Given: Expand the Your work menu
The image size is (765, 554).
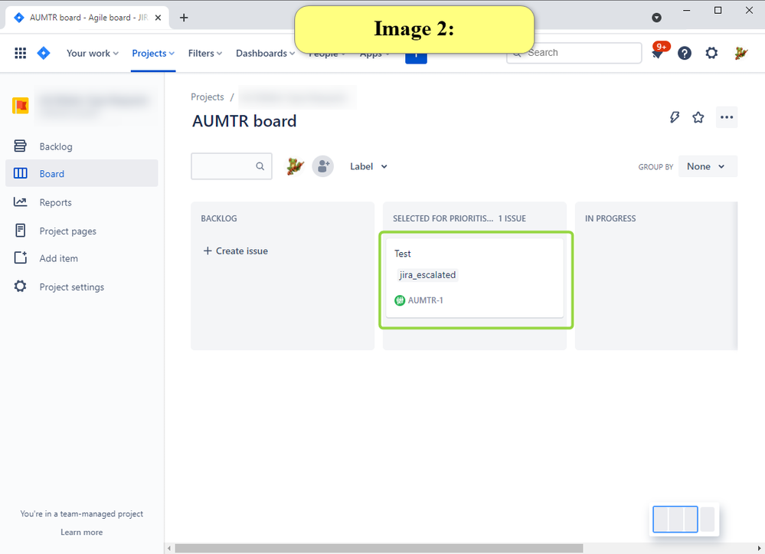Looking at the screenshot, I should (92, 53).
